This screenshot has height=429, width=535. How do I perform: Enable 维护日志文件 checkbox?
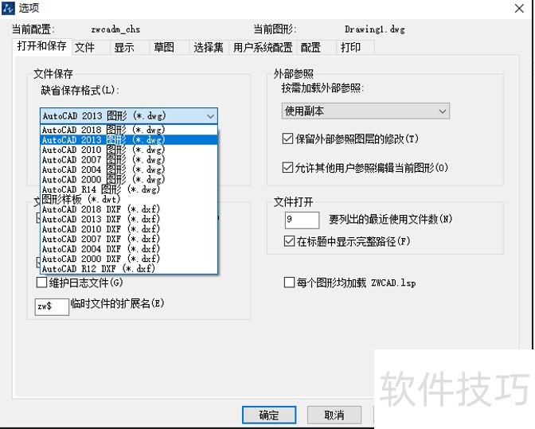click(41, 283)
